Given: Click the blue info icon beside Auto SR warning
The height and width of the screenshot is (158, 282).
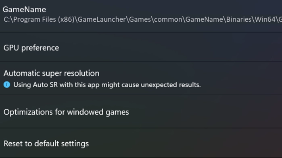Looking at the screenshot, I should click(x=7, y=84).
